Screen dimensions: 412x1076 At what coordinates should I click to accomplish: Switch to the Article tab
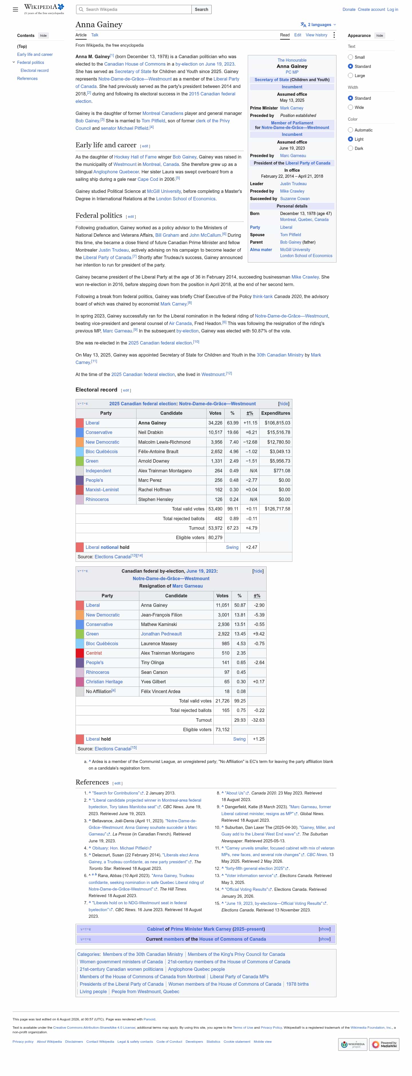(81, 35)
